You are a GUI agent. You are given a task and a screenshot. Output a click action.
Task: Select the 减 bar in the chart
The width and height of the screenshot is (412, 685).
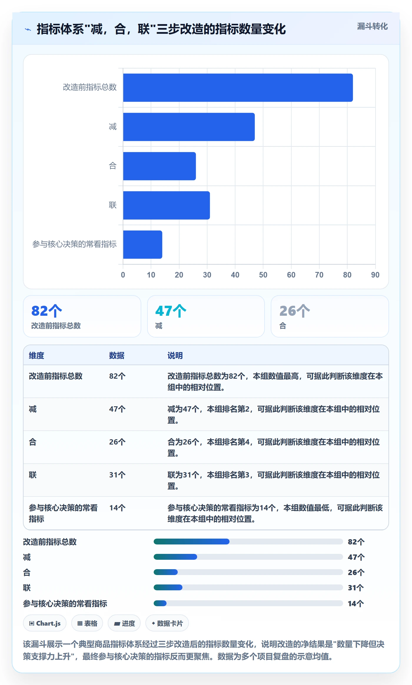pos(189,127)
